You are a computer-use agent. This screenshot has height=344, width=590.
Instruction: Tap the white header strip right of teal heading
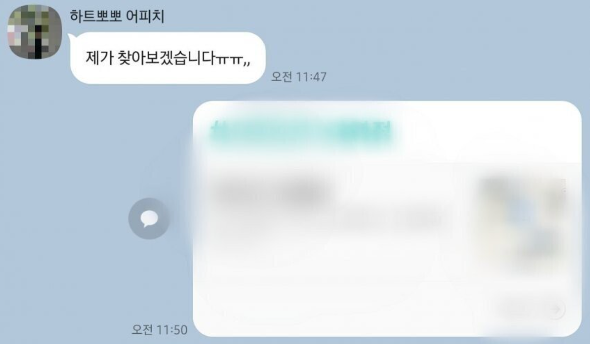click(x=485, y=131)
